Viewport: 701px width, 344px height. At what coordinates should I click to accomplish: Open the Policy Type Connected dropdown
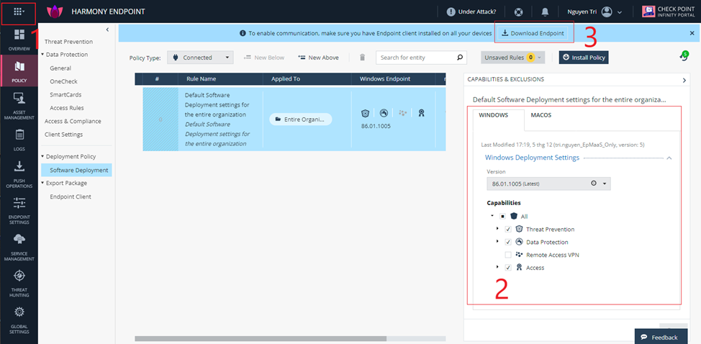tap(200, 57)
